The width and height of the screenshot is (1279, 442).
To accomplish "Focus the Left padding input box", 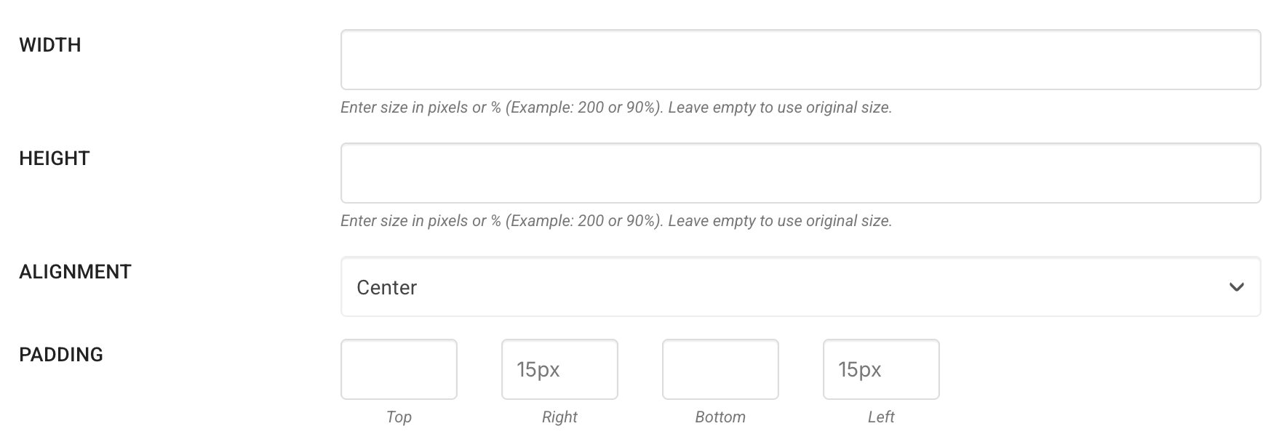I will (x=881, y=369).
